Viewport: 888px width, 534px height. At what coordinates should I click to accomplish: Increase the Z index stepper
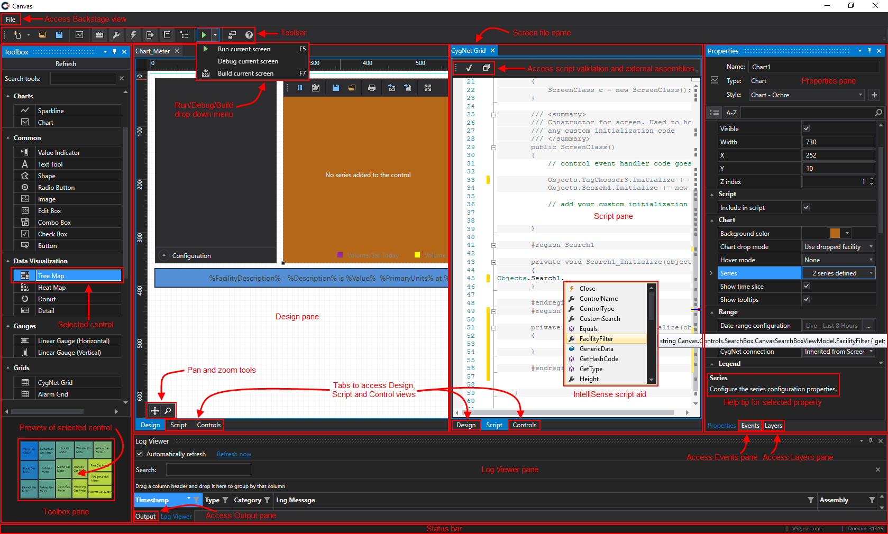tap(872, 179)
